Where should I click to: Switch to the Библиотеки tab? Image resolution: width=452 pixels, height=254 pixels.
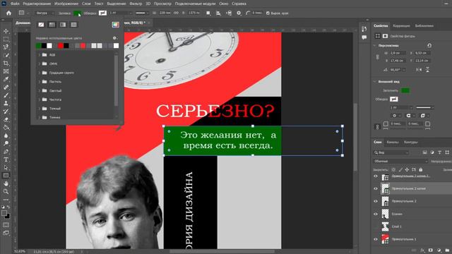[x=424, y=25]
